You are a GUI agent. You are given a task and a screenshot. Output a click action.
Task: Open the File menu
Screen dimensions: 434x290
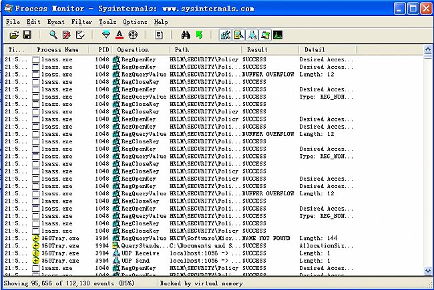point(13,22)
